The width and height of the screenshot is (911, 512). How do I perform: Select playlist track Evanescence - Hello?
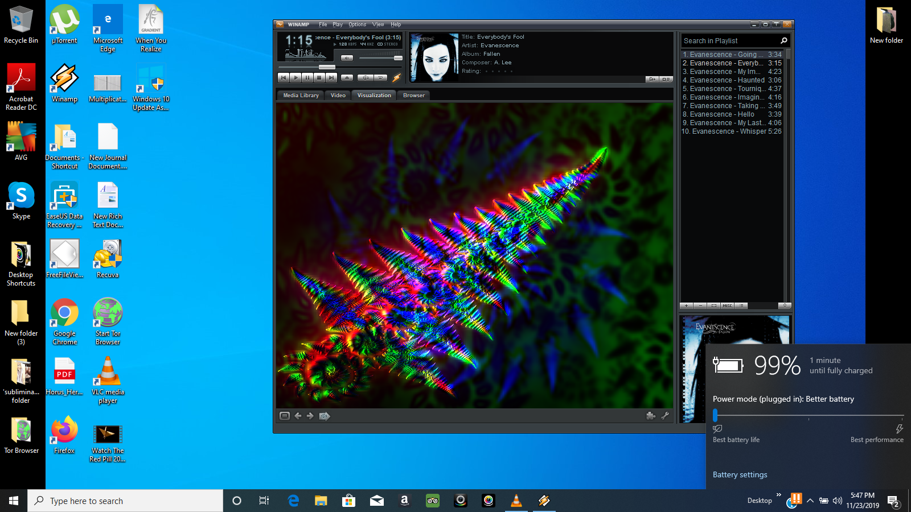(732, 114)
